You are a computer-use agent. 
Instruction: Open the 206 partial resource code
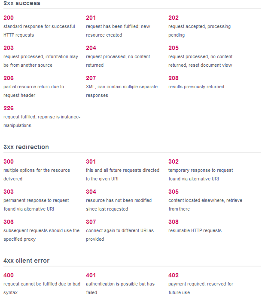pyautogui.click(x=9, y=78)
